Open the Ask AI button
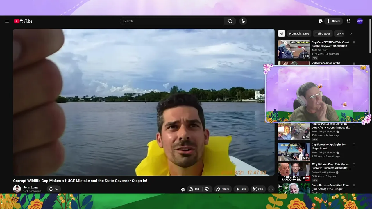The image size is (372, 209). pos(241,189)
